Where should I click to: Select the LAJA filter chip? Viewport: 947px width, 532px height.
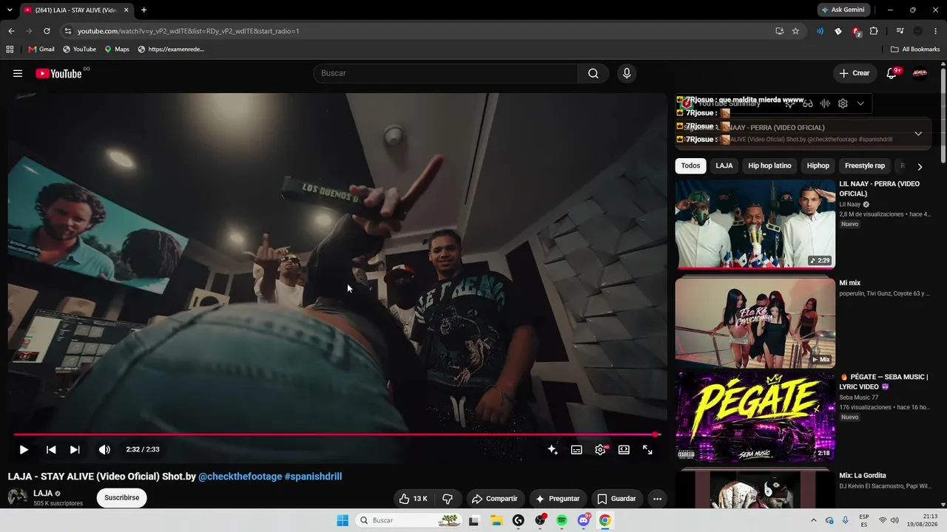click(x=724, y=166)
